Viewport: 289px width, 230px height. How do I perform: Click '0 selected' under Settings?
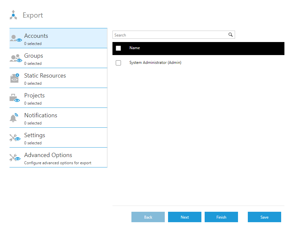[33, 143]
